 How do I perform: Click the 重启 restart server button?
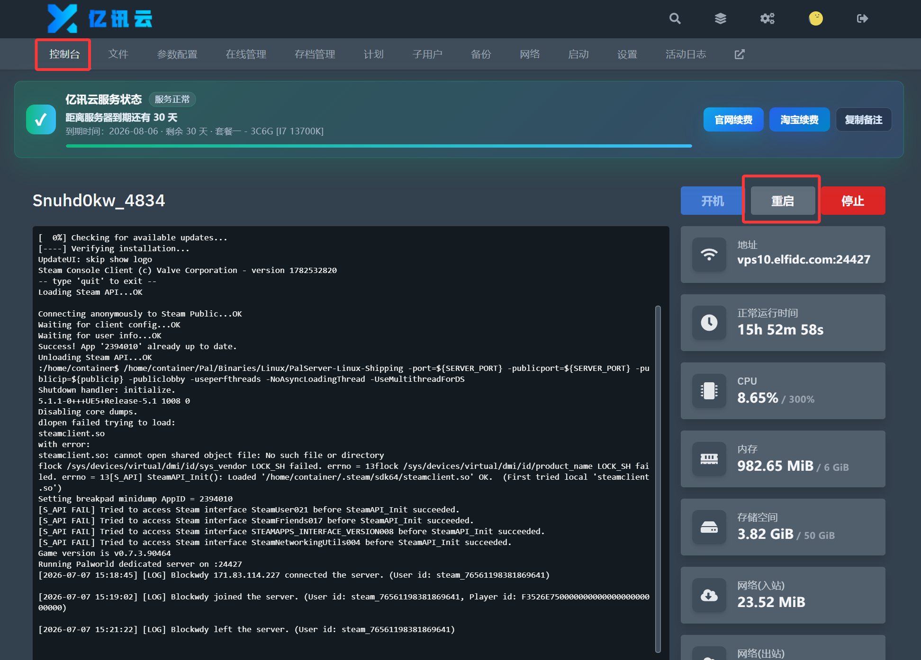click(783, 201)
